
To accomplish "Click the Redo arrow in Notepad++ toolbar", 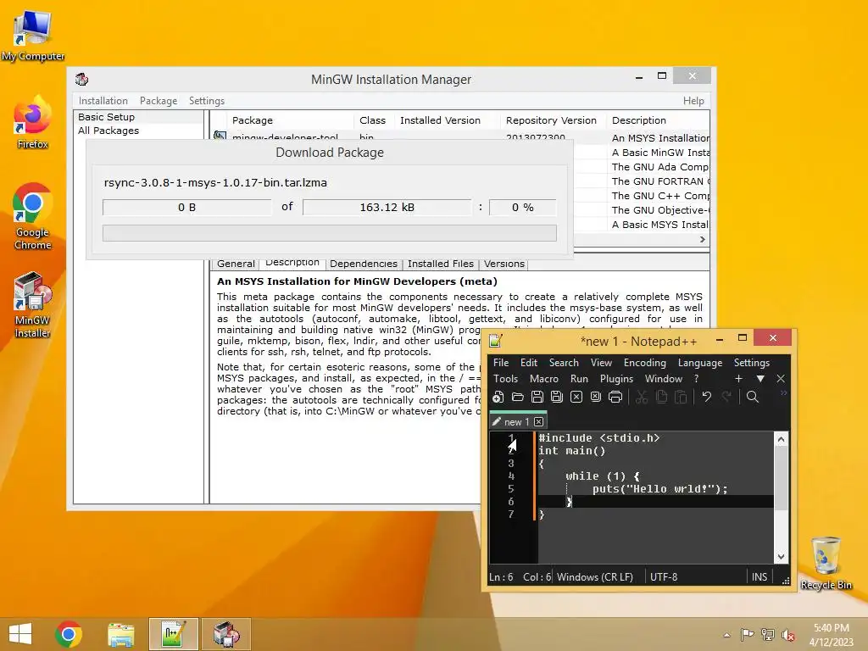I will tap(726, 397).
